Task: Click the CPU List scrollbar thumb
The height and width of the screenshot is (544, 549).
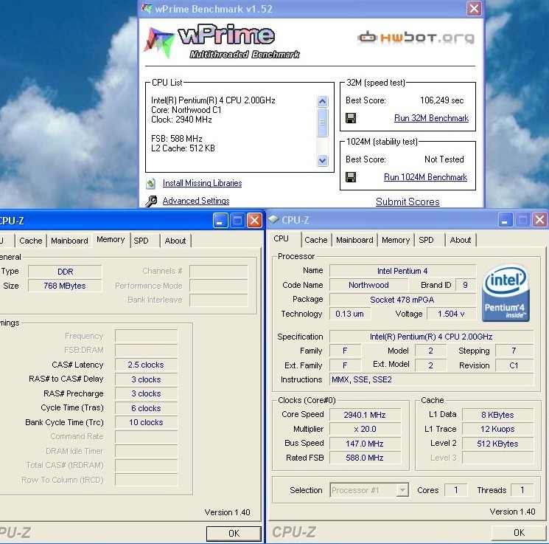Action: 322,123
